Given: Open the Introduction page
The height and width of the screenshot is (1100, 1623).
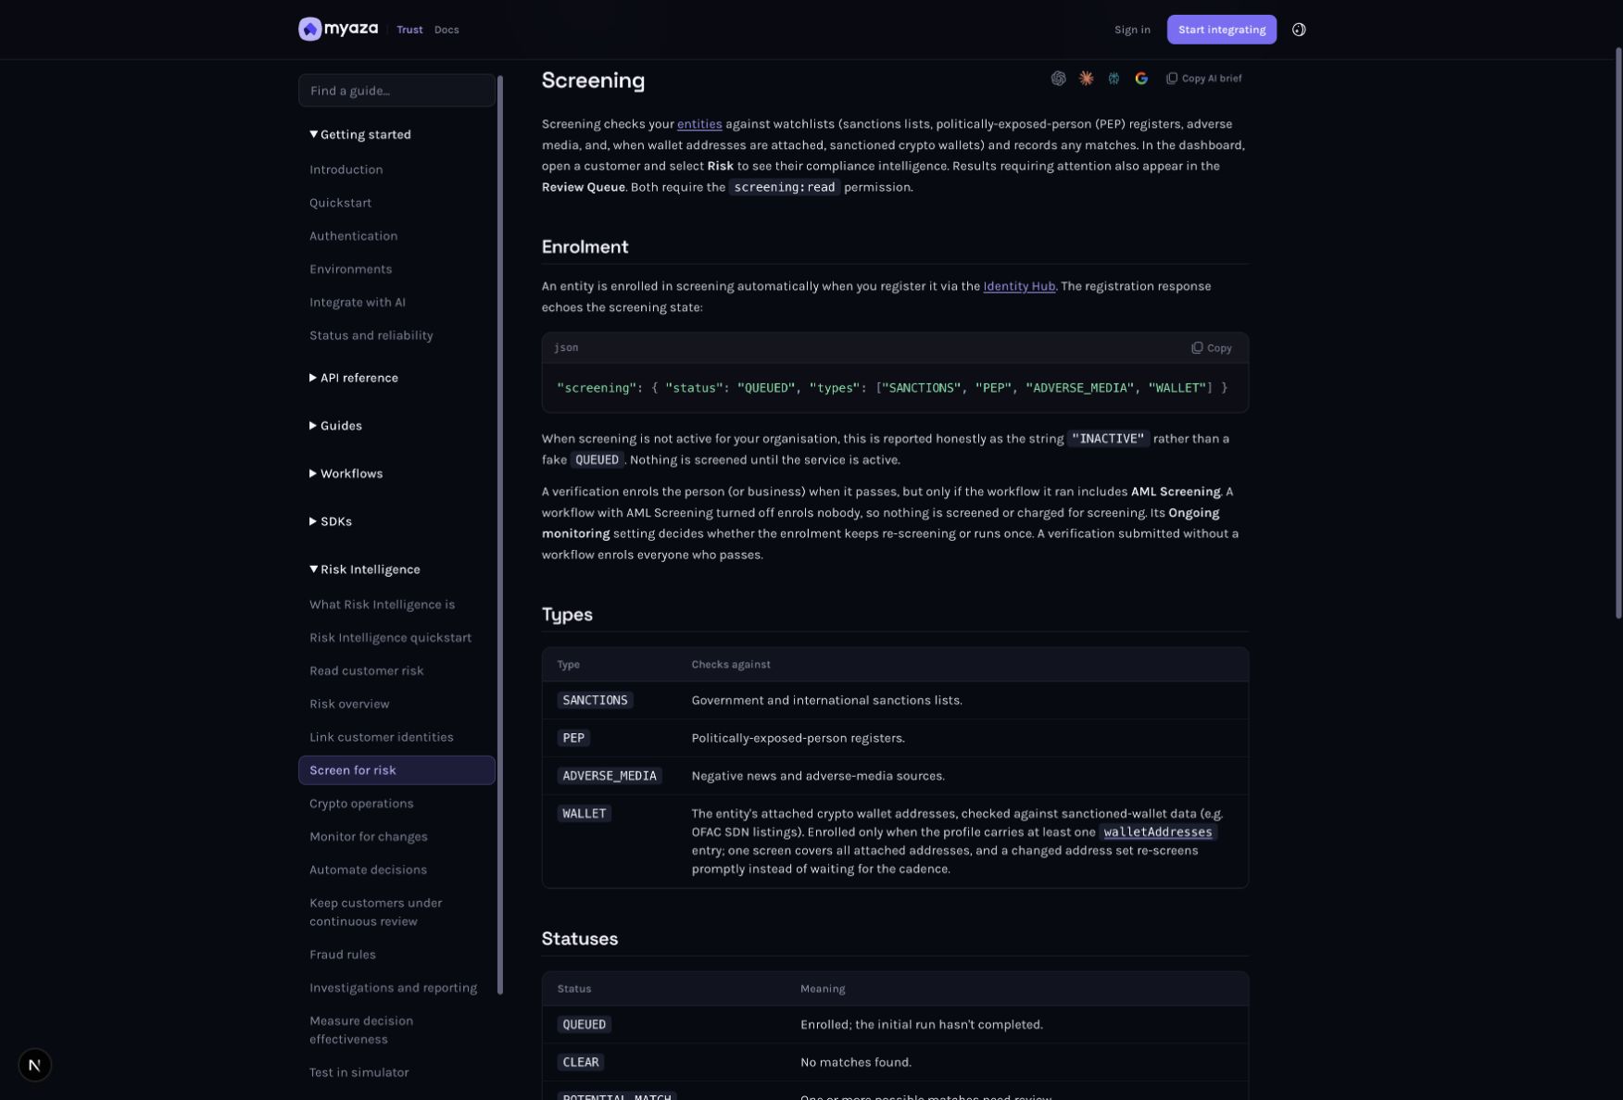Looking at the screenshot, I should coord(346,169).
